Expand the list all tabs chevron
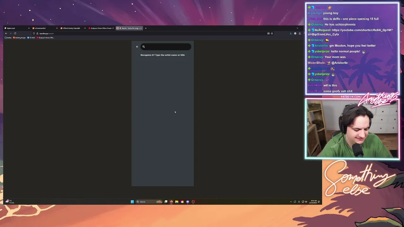This screenshot has width=404, height=227. (297, 28)
